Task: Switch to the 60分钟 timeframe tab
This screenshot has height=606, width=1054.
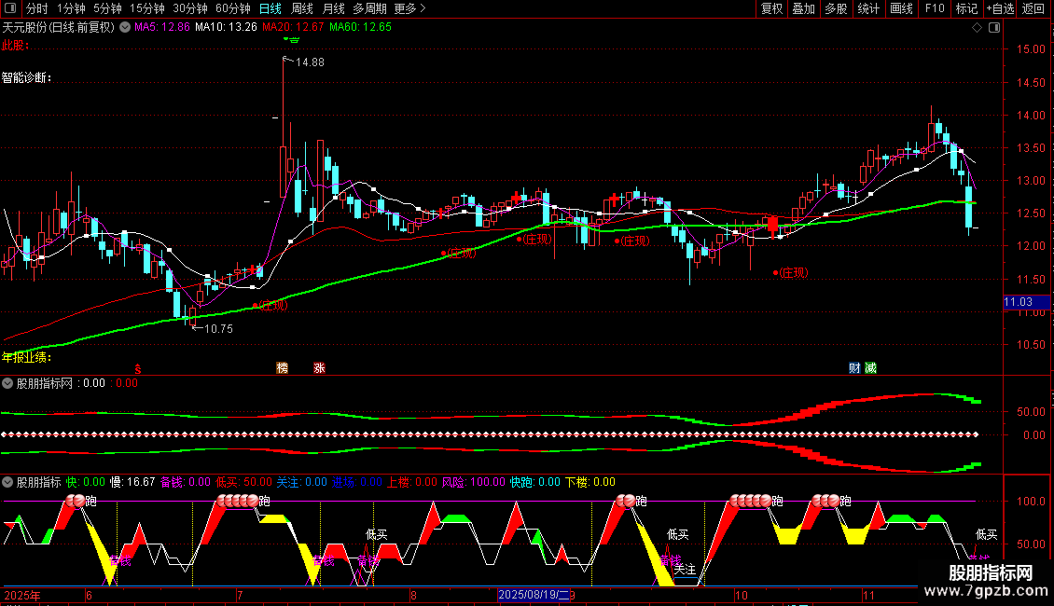Action: pos(233,8)
